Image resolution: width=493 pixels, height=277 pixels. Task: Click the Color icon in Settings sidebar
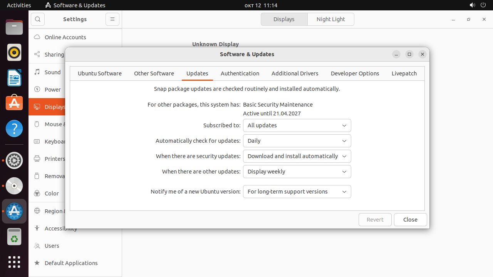[x=37, y=194]
